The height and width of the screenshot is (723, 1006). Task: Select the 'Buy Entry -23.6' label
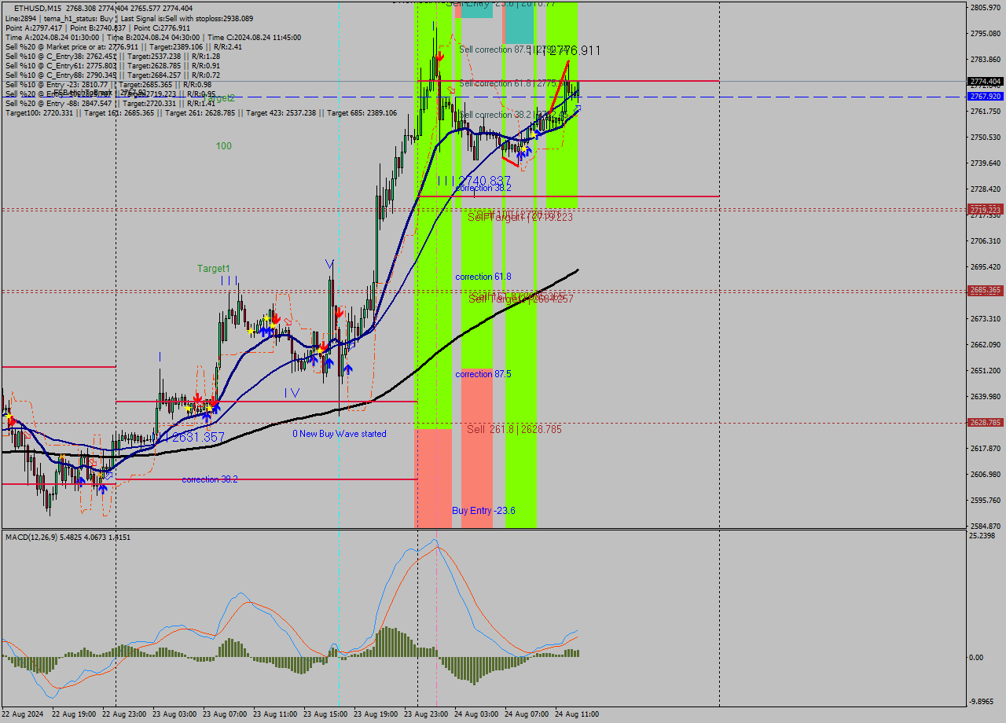tap(483, 510)
